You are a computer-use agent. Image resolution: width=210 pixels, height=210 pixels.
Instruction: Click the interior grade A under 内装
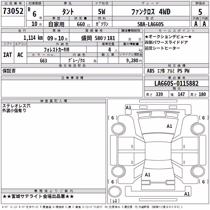204,24
